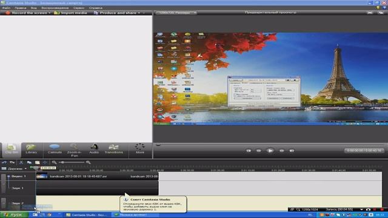This screenshot has height=218, width=388.
Task: Open the Вид menu
Action: click(x=34, y=8)
